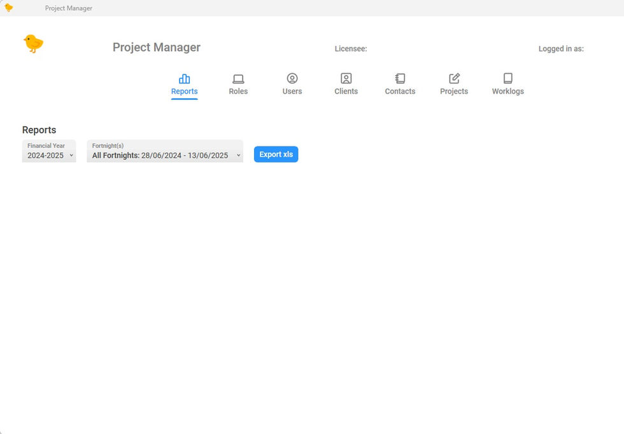The height and width of the screenshot is (434, 624).
Task: Open the Clients badge icon
Action: click(346, 78)
